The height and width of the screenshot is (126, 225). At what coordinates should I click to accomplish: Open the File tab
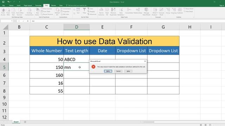click(x=4, y=6)
